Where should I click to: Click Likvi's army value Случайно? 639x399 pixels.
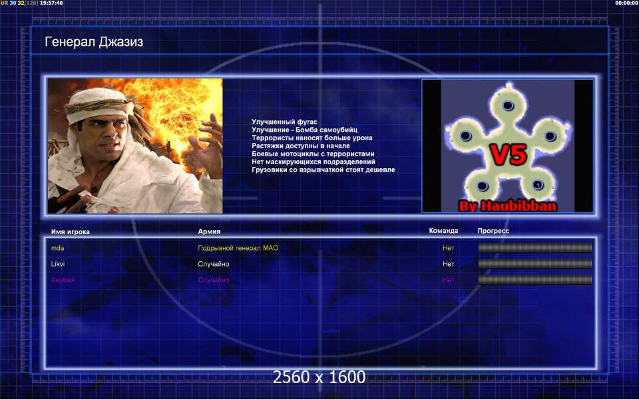click(x=214, y=264)
